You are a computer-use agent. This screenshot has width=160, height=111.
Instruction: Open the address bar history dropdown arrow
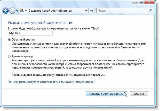coord(86,11)
